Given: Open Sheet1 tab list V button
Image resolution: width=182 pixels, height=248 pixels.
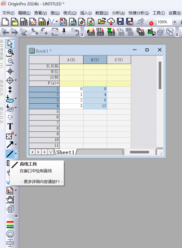Looking at the screenshot, I should tap(50, 152).
